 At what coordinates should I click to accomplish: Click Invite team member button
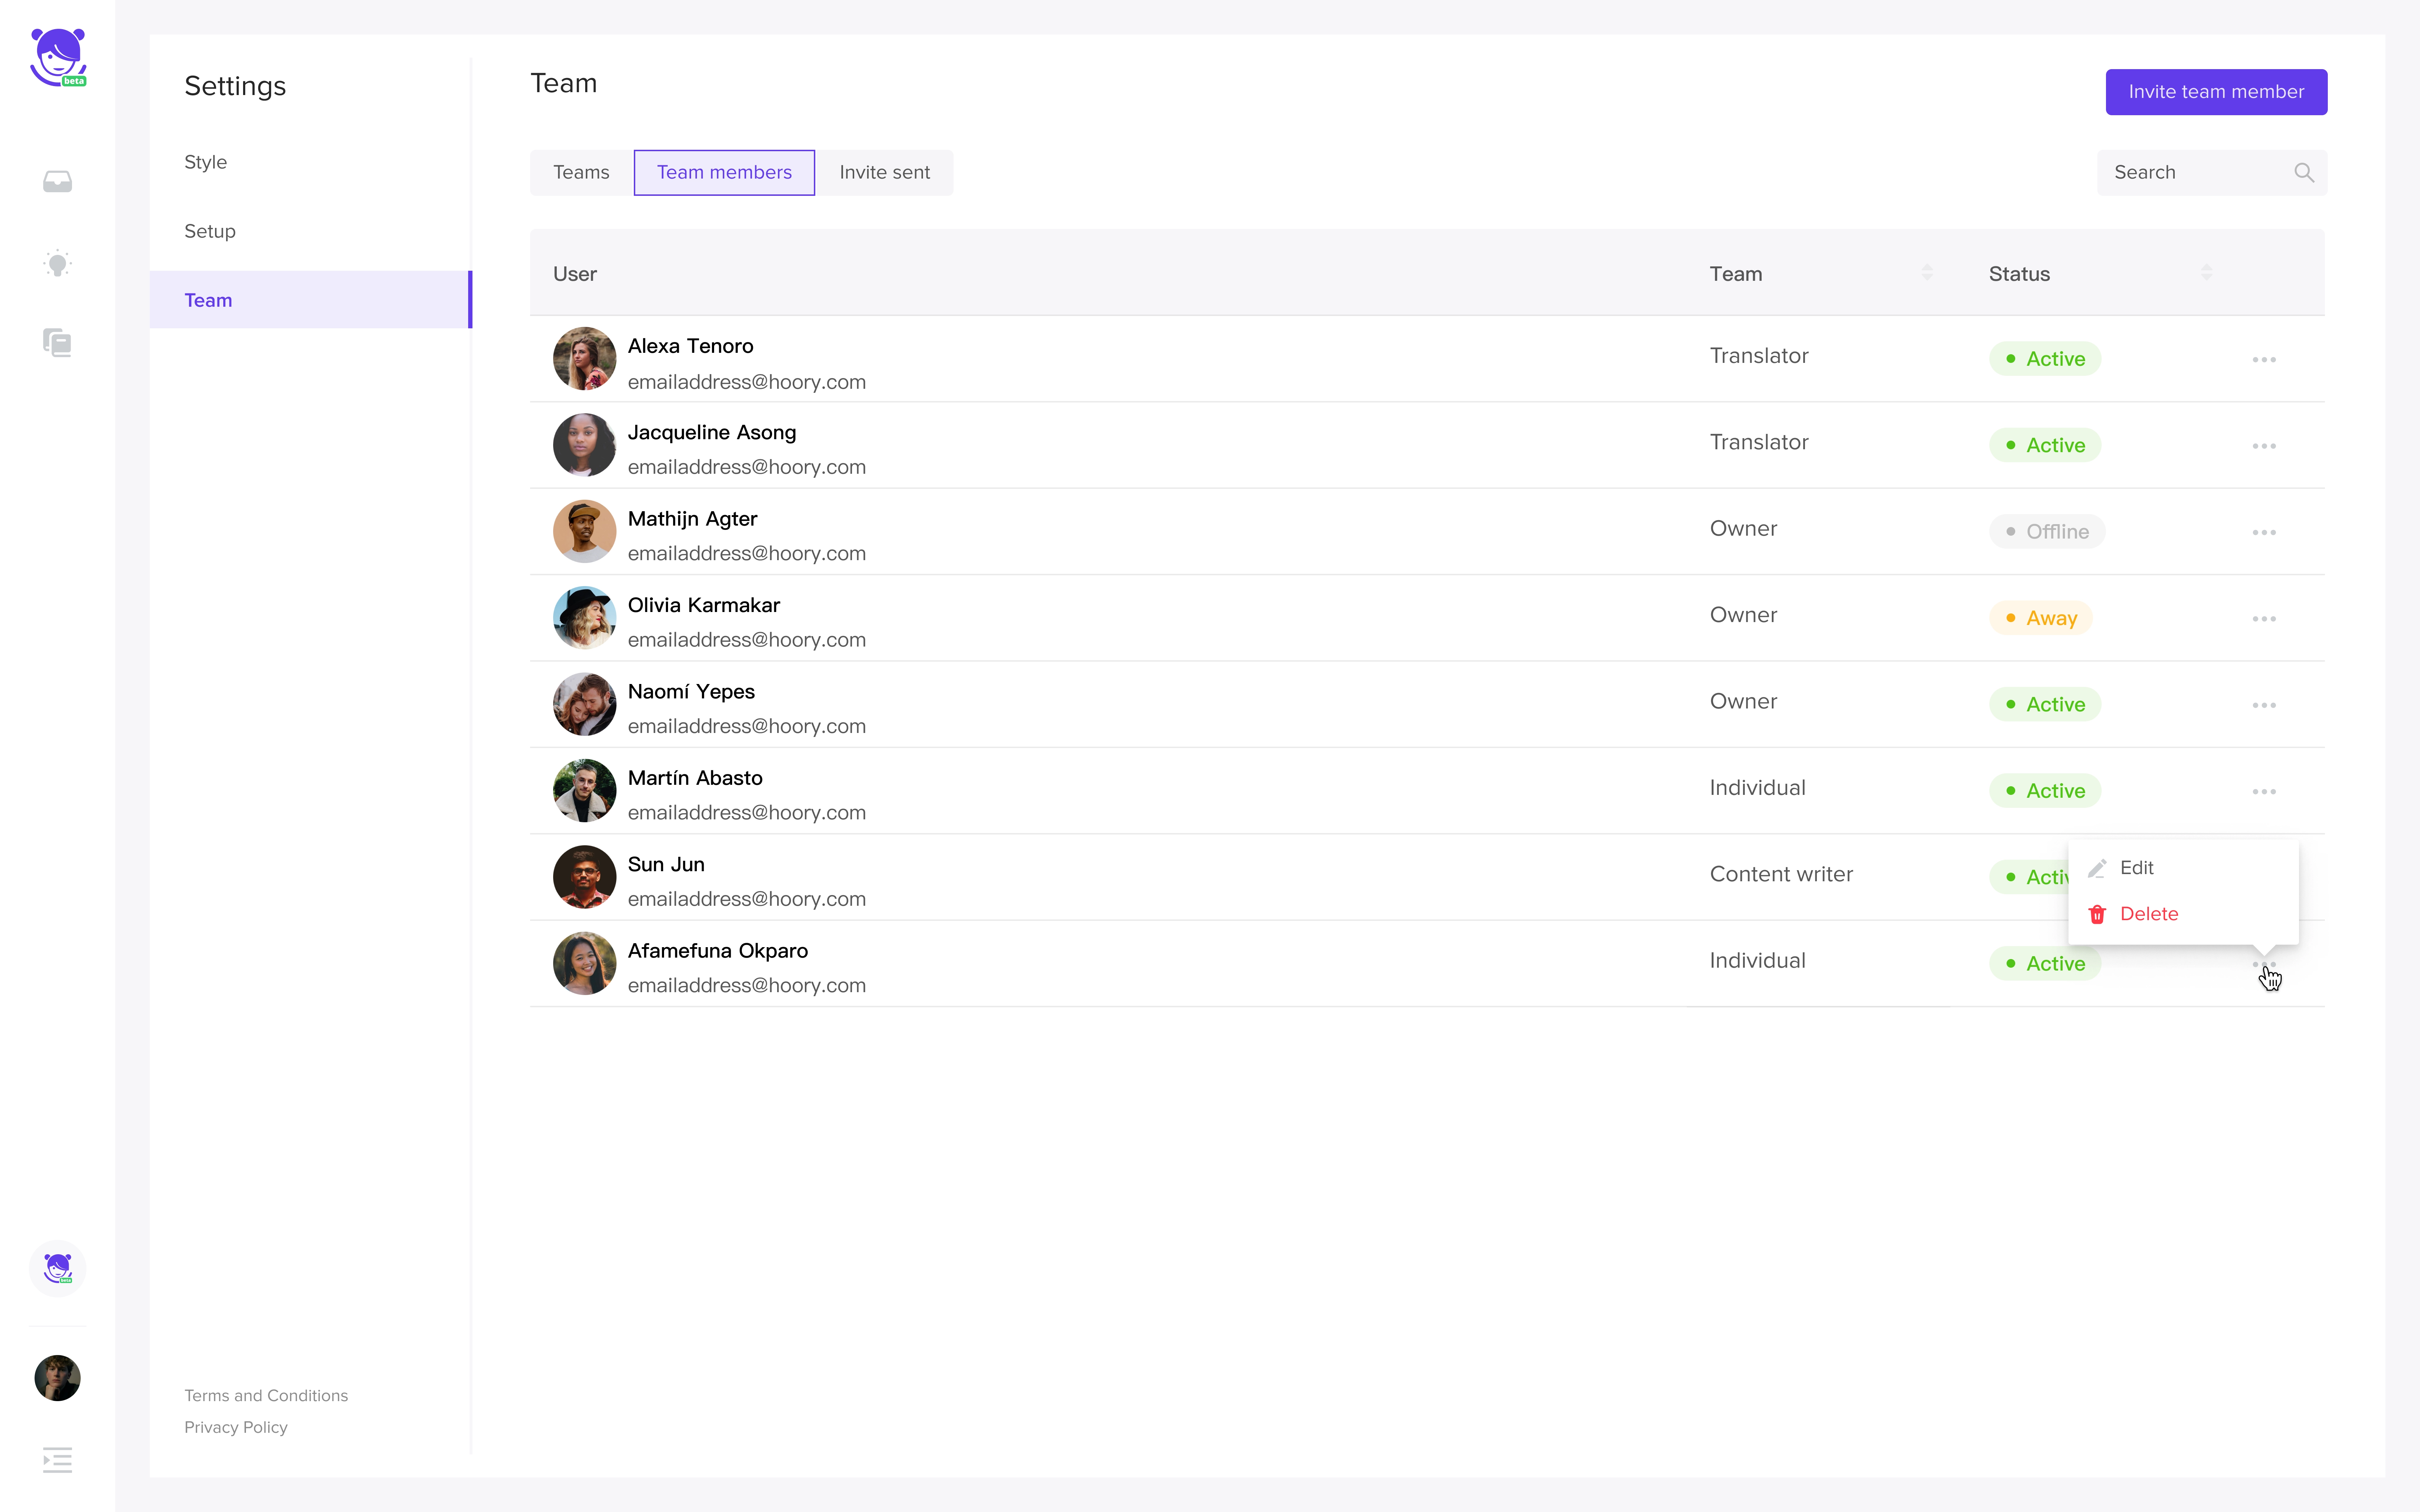pos(2216,92)
